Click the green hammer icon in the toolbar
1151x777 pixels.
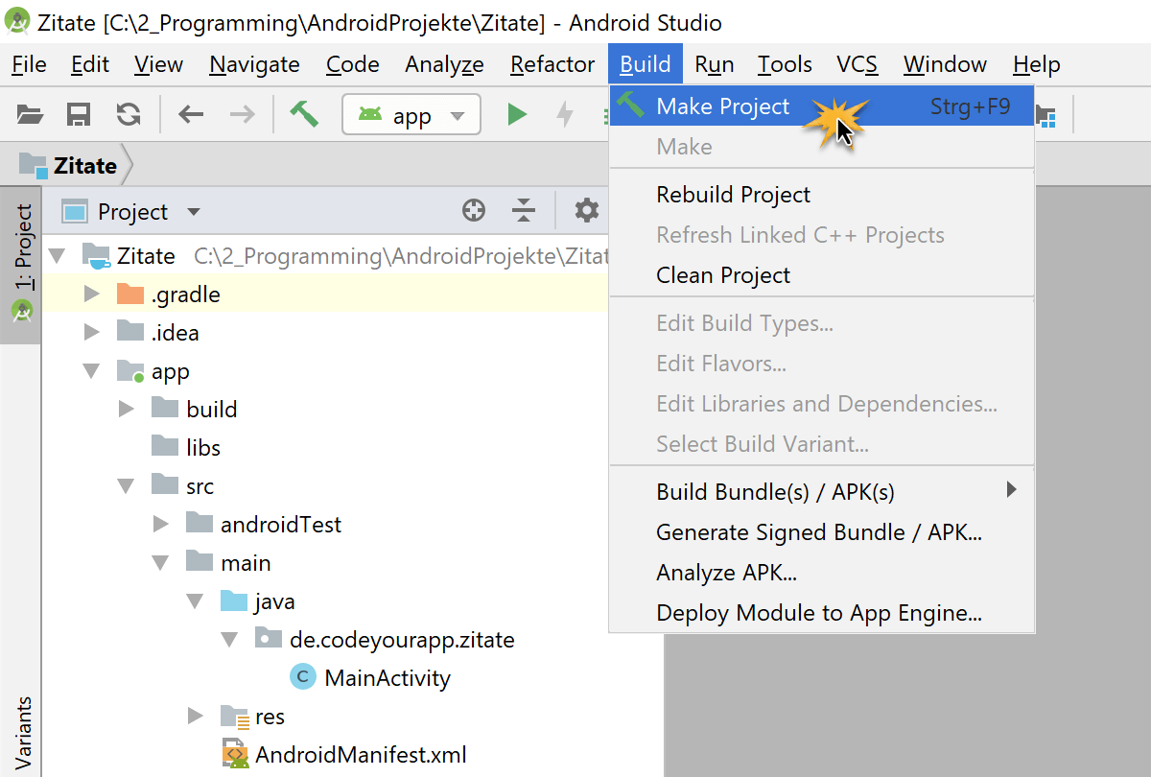pyautogui.click(x=303, y=115)
